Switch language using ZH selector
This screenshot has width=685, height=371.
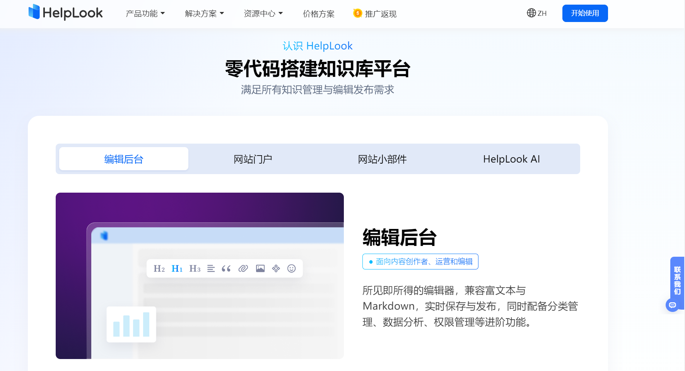536,13
